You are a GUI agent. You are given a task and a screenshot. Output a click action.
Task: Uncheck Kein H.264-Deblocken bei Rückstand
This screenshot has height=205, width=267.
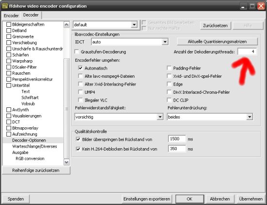click(78, 149)
